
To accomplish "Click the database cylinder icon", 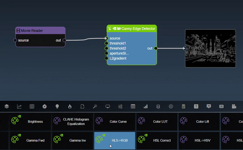I will tap(158, 107).
